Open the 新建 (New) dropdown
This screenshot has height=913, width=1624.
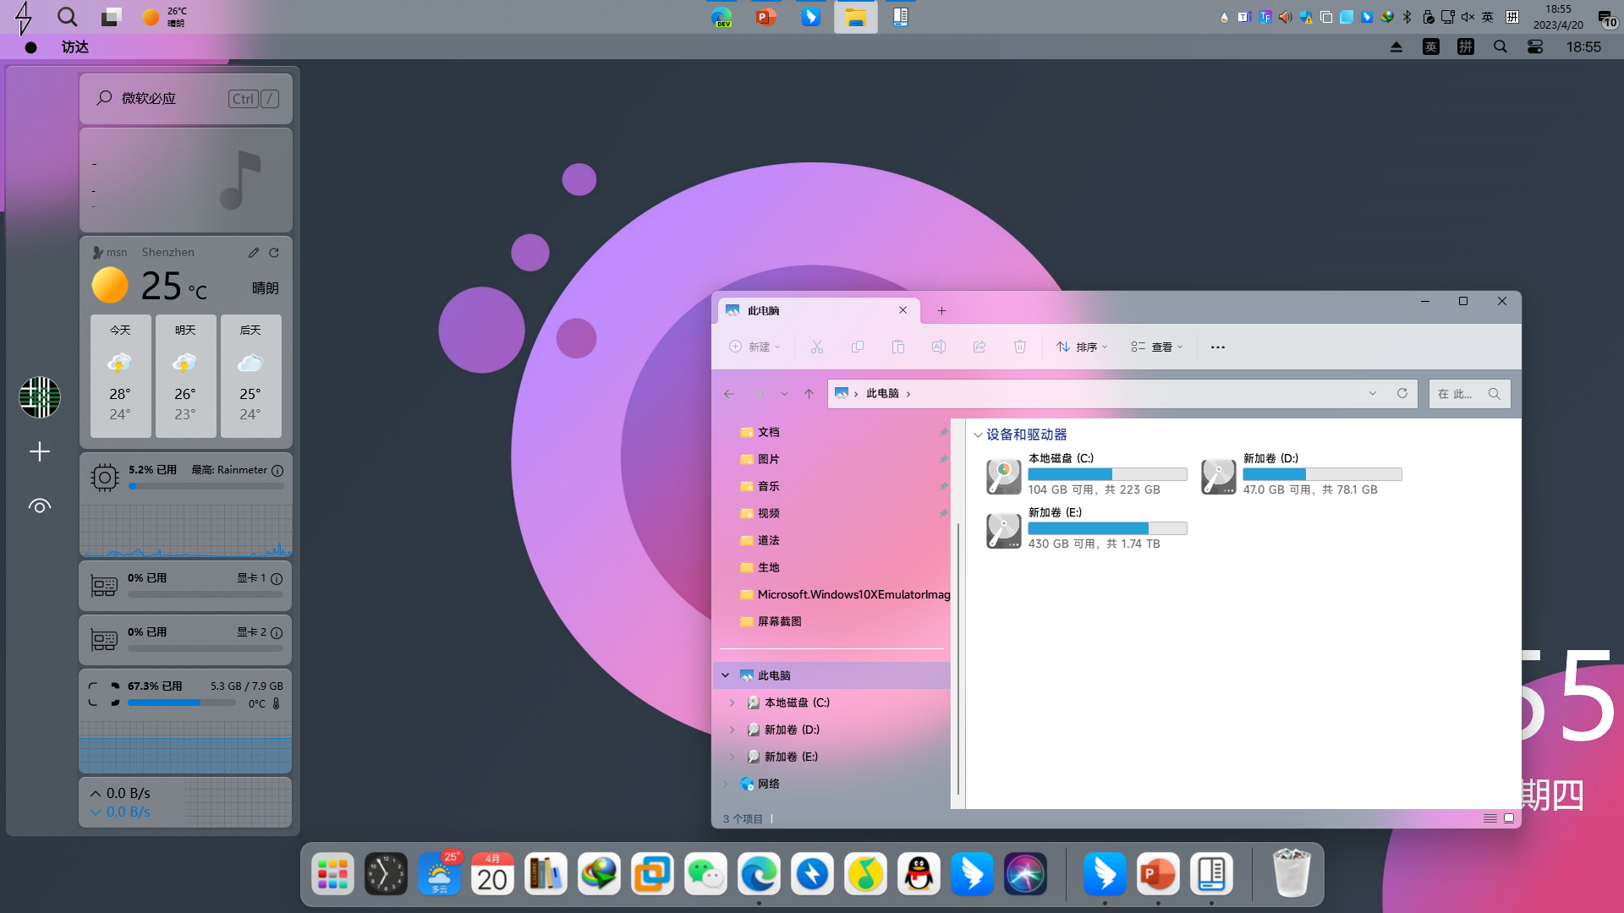coord(754,347)
